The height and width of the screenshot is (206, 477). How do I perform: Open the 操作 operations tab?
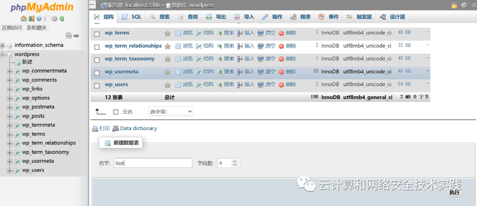click(x=272, y=17)
